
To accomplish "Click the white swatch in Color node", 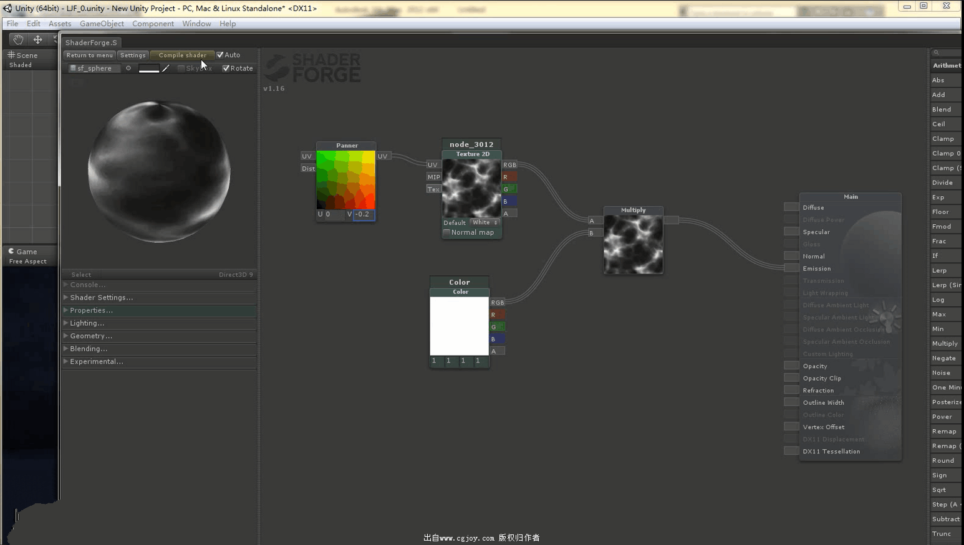I will [460, 326].
